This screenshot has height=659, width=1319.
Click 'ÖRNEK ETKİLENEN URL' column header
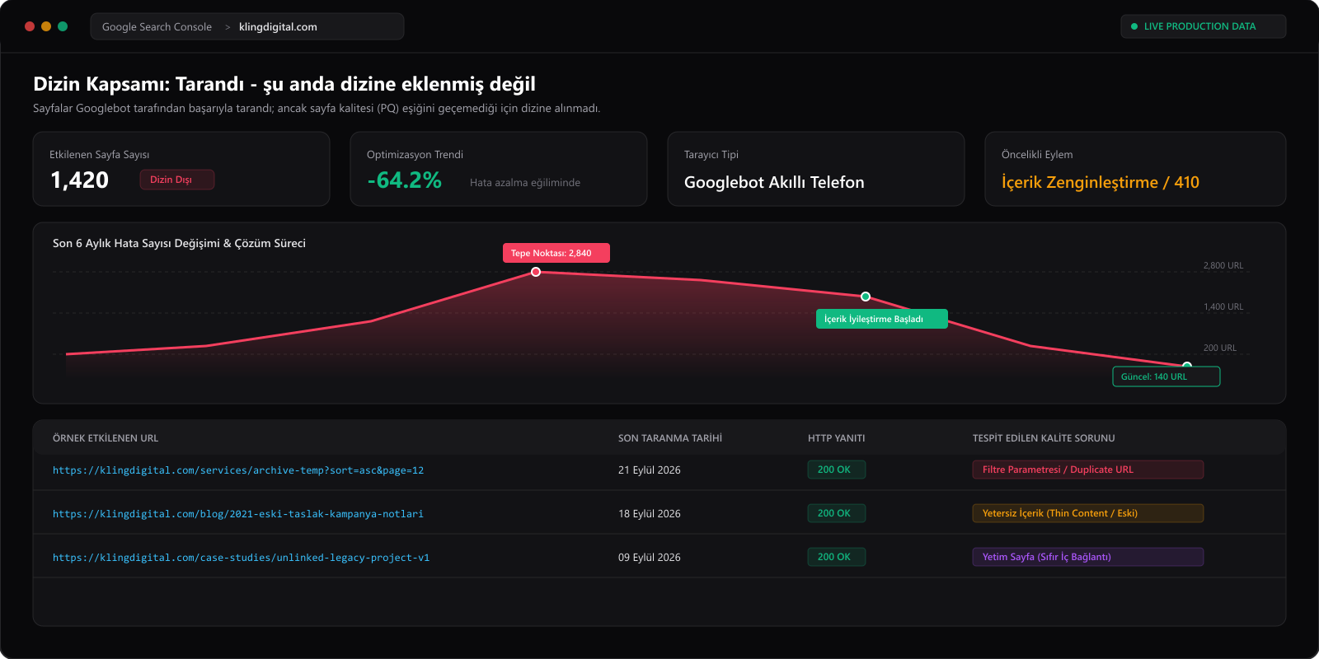(106, 438)
